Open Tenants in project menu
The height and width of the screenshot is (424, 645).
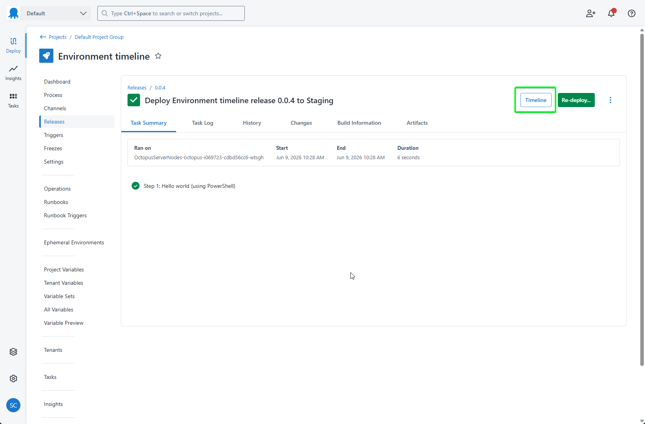click(53, 350)
